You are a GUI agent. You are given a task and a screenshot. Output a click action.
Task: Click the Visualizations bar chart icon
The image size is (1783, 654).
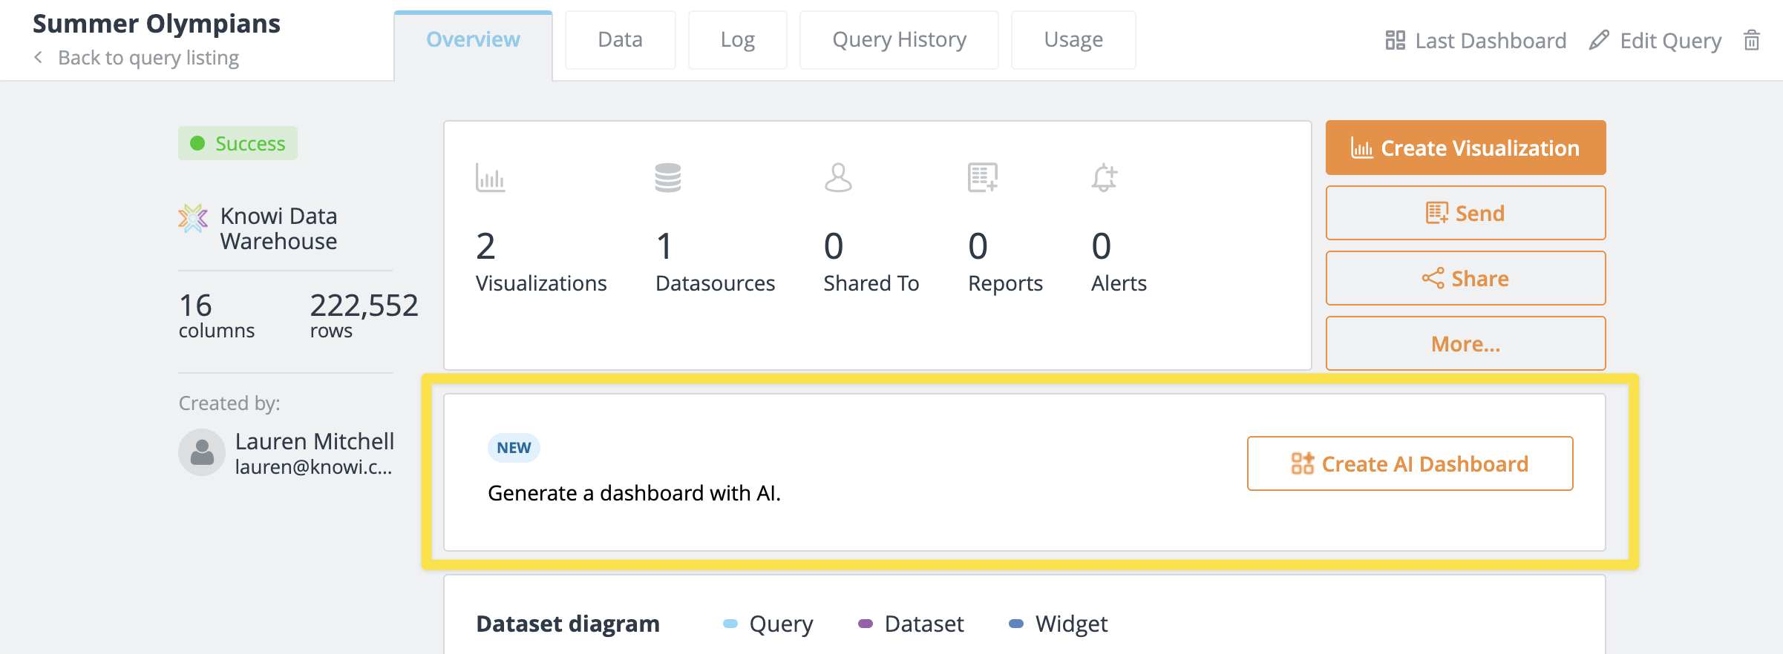(490, 178)
